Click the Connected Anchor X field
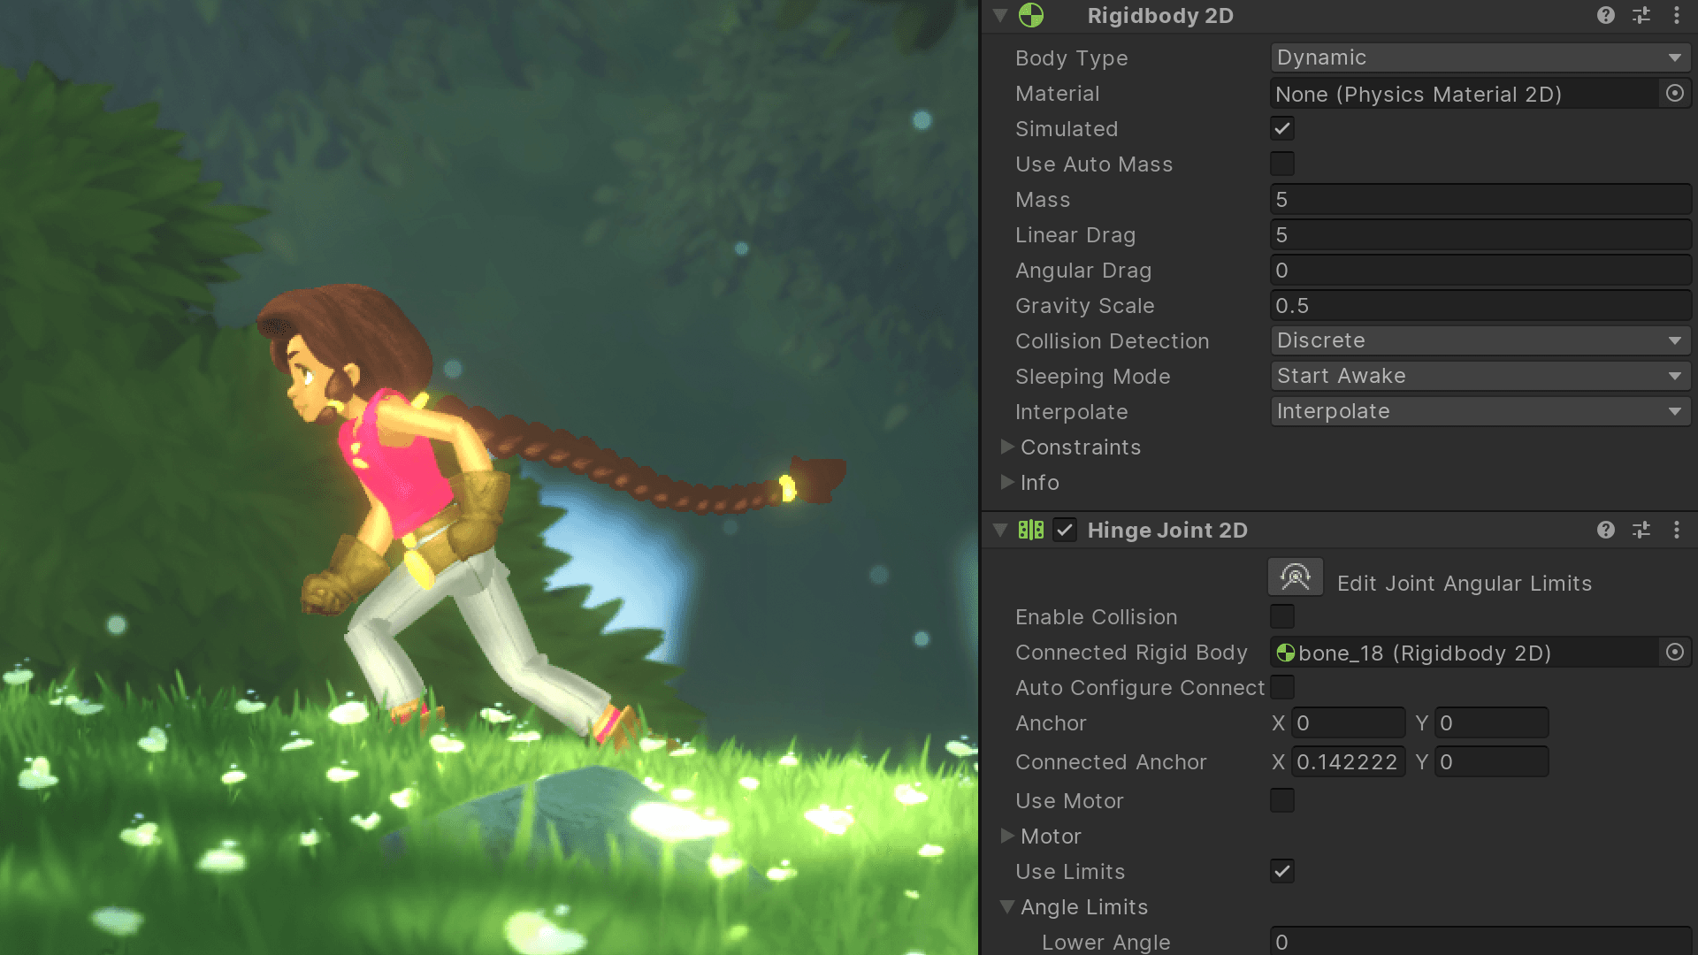The image size is (1698, 955). point(1348,762)
